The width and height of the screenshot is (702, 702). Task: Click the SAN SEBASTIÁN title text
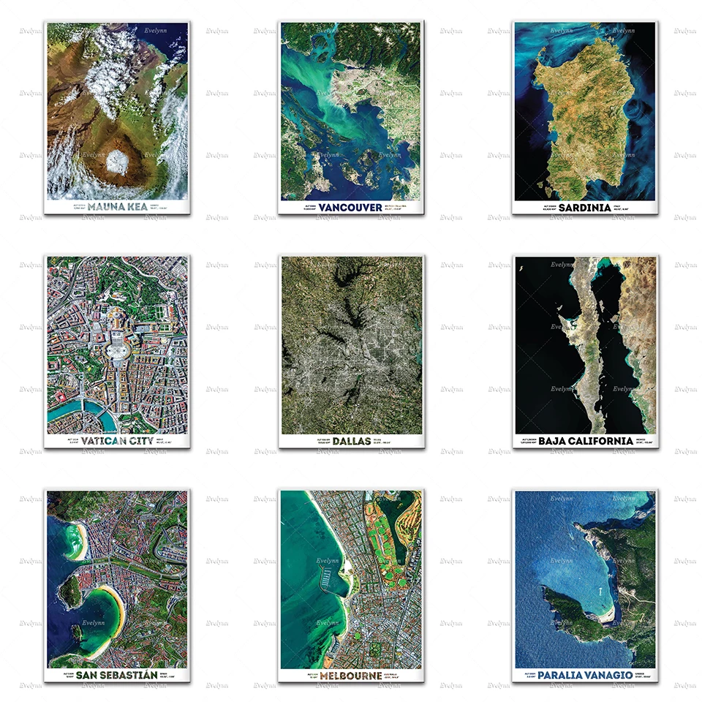click(x=117, y=675)
